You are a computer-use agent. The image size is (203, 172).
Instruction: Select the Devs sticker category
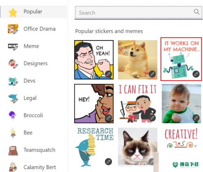pyautogui.click(x=34, y=81)
